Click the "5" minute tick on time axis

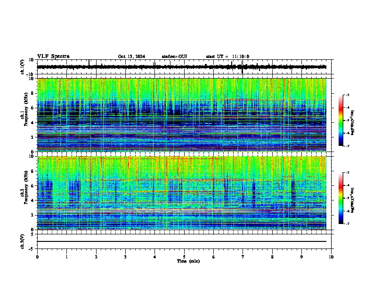[184, 257]
